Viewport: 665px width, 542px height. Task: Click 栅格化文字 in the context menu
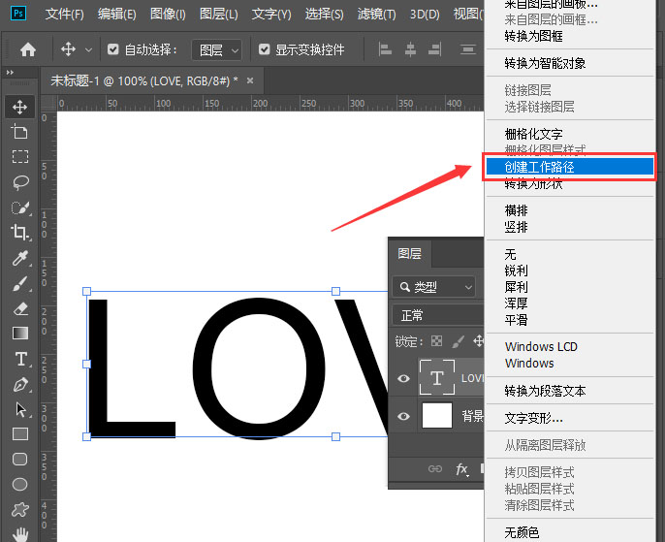pyautogui.click(x=533, y=134)
